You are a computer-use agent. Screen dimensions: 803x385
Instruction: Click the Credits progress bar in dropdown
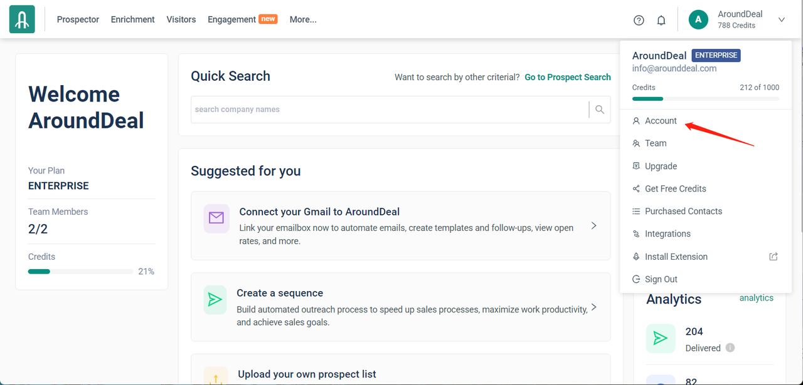click(706, 99)
